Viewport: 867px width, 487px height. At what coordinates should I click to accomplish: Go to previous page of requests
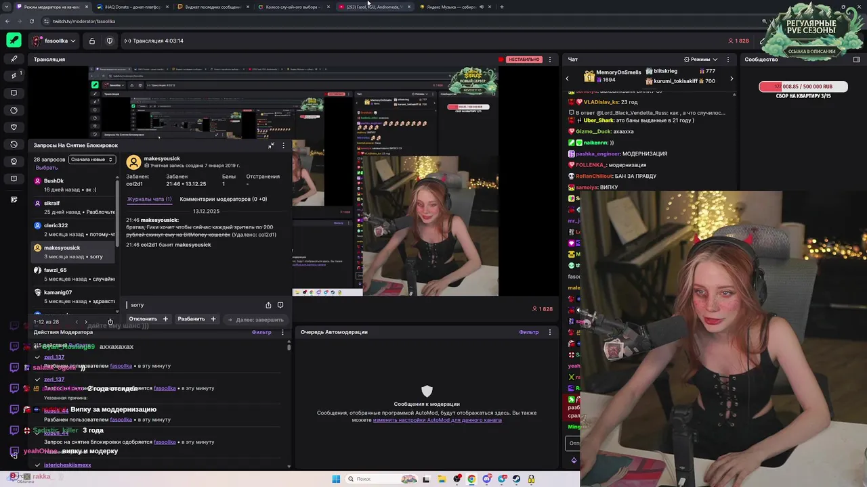point(77,322)
